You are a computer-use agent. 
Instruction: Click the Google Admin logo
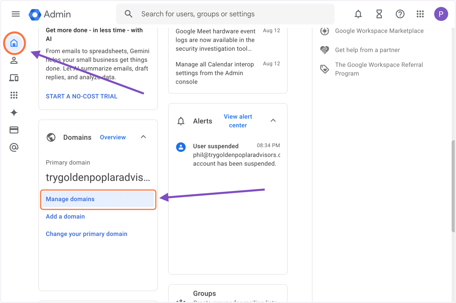tap(50, 14)
